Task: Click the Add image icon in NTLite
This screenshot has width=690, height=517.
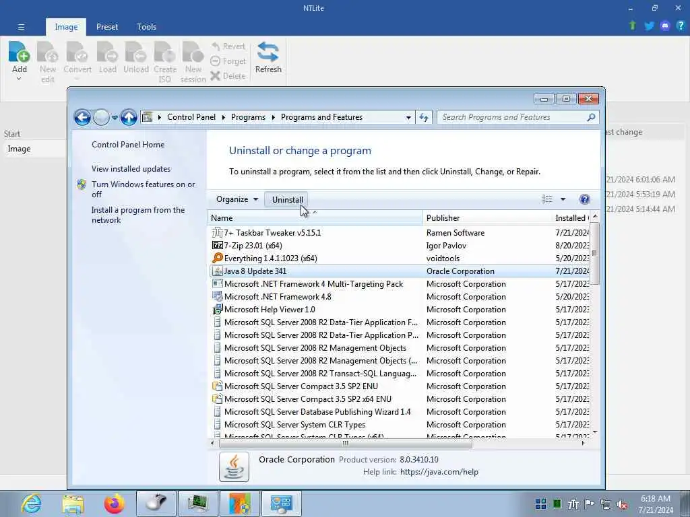Action: [19, 52]
